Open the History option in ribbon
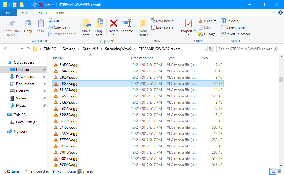 click(207, 34)
